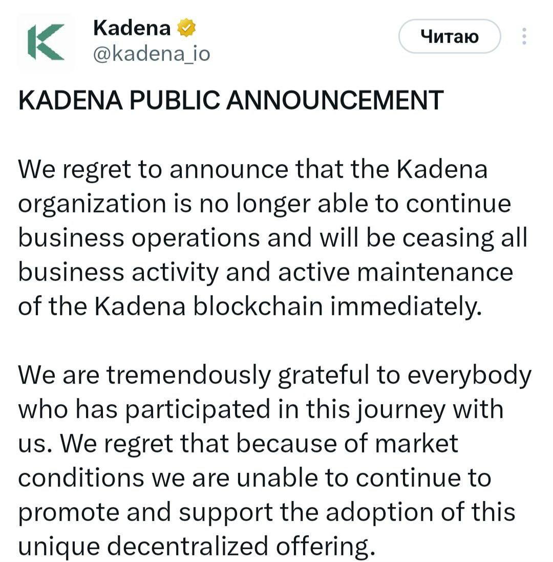The image size is (553, 562).
Task: Click the line 'business operations and will be ceasing all'
Action: point(273,238)
